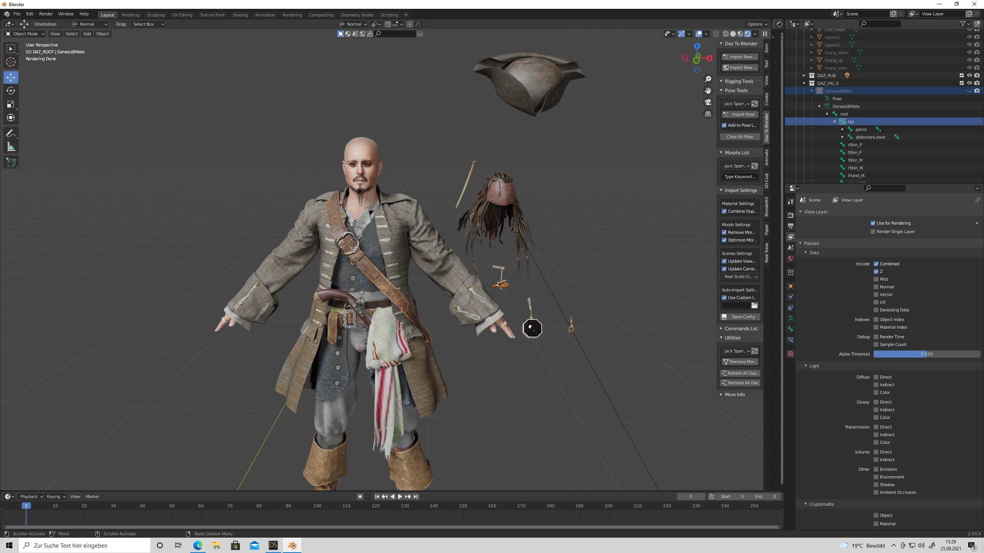
Task: Select the 3D Cursor tool
Action: (x=11, y=62)
